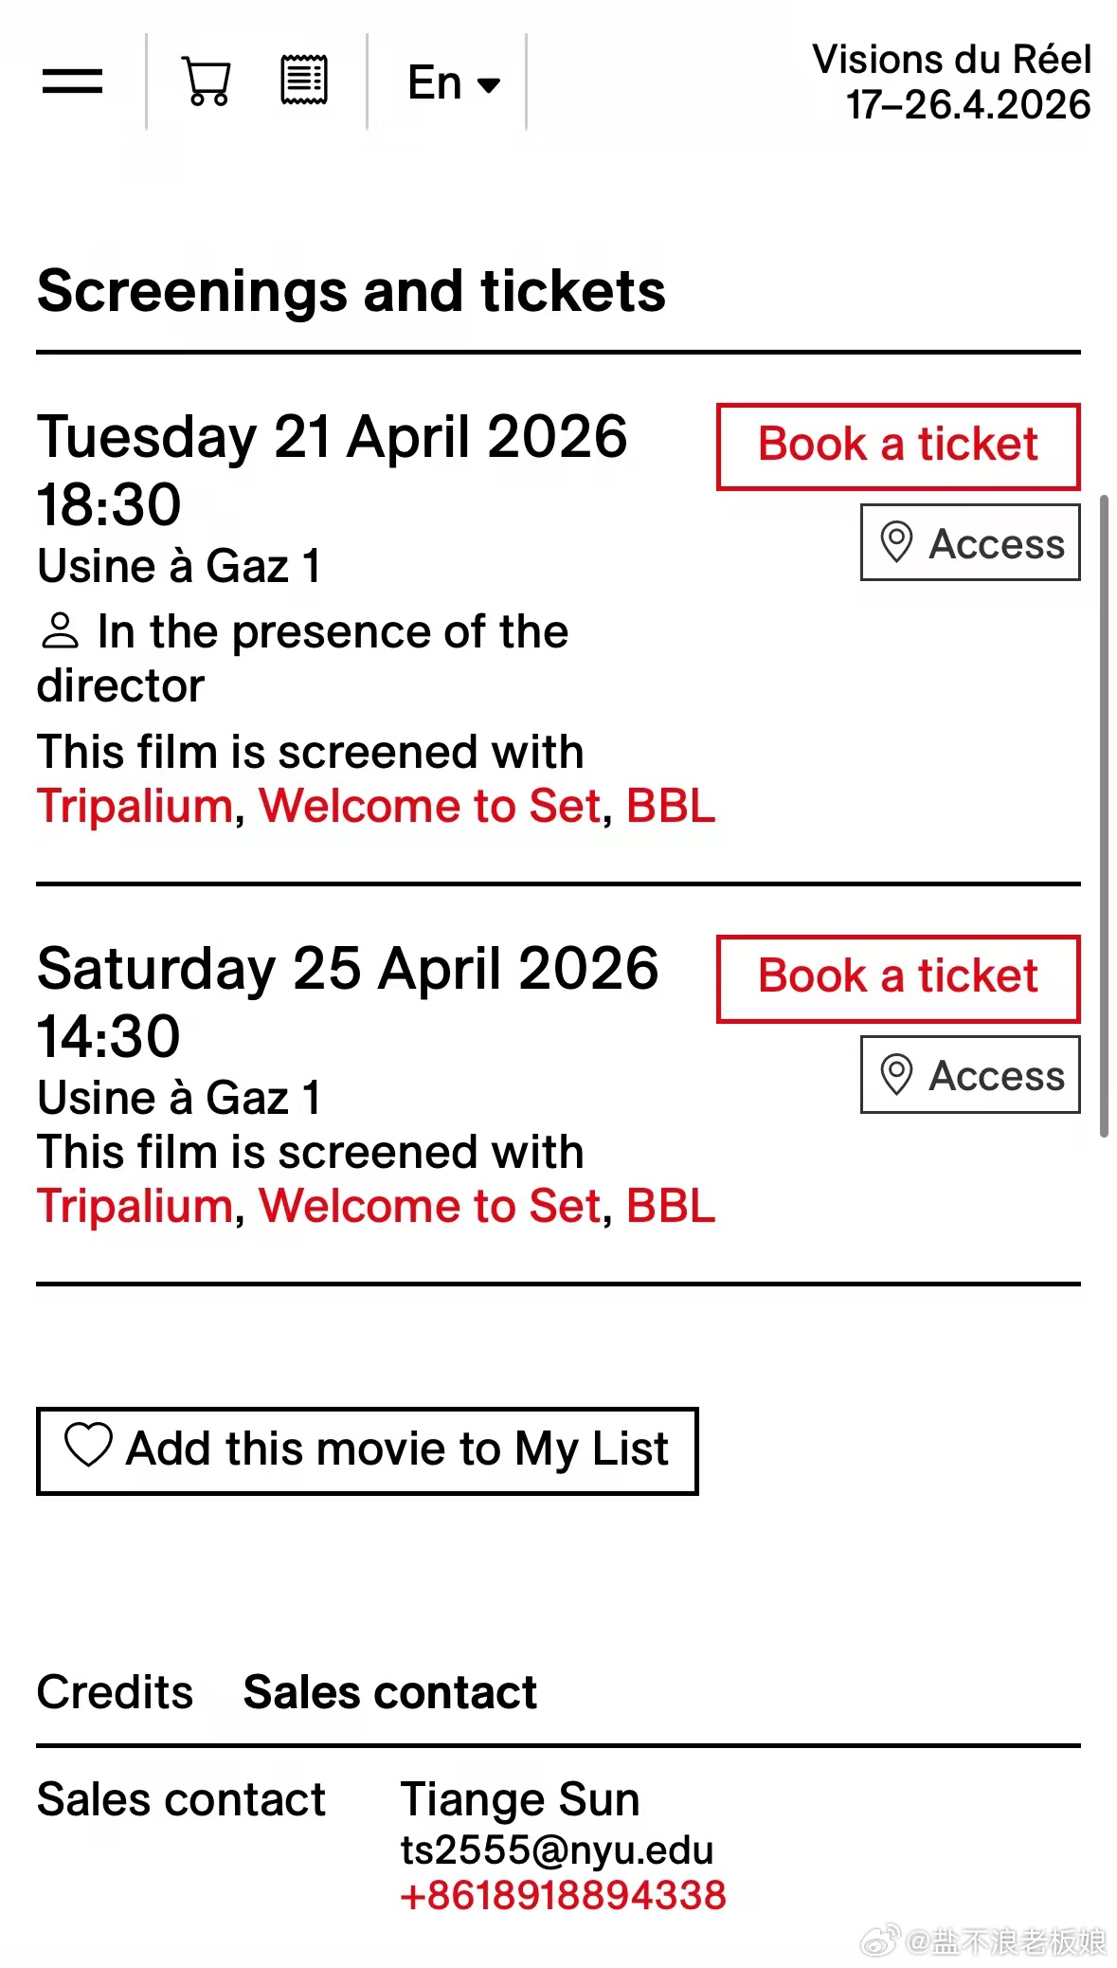Open the hamburger navigation menu
The image size is (1117, 1968).
point(72,82)
